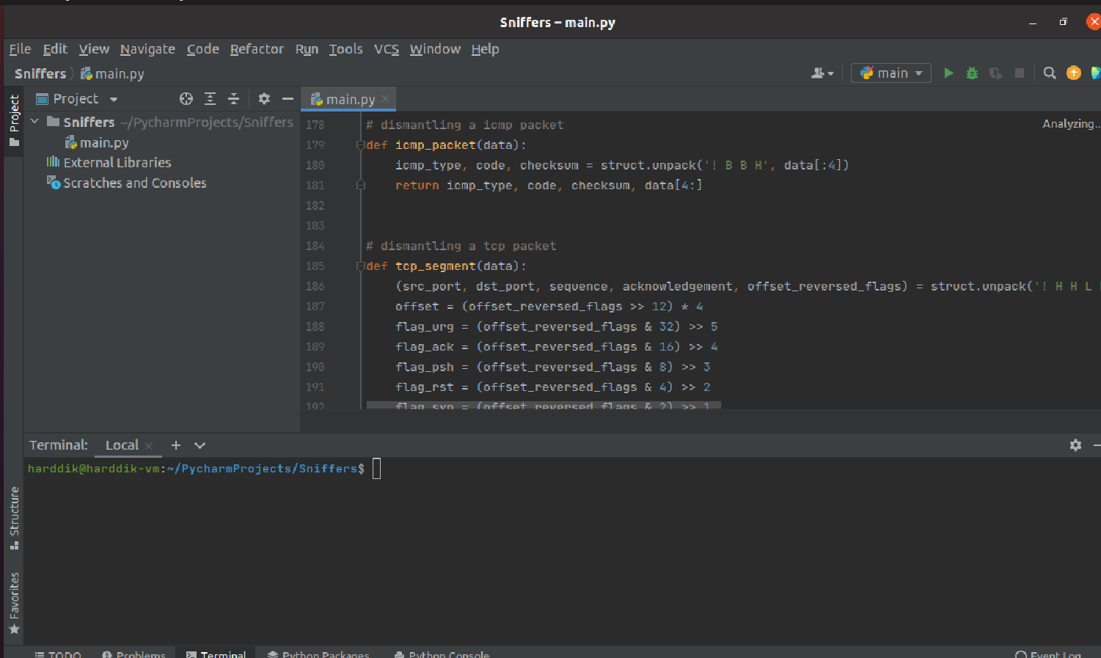The height and width of the screenshot is (658, 1101).
Task: Click Sniffers breadcrumb in navigation bar
Action: point(40,73)
